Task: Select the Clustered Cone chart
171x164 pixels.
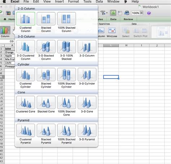Action: (x=26, y=102)
